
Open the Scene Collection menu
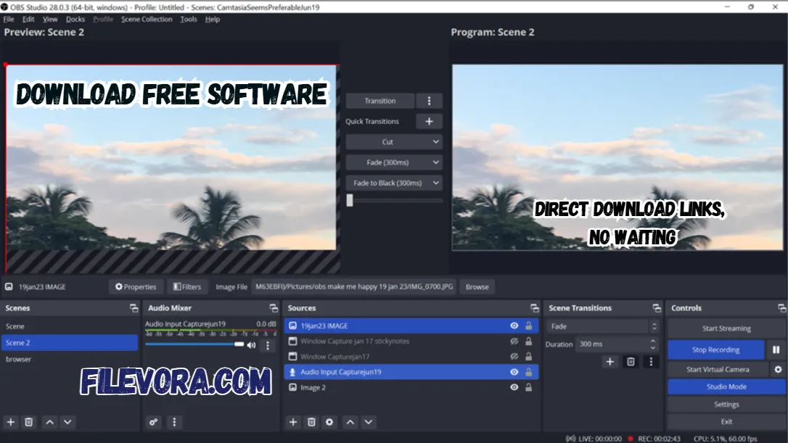point(147,19)
